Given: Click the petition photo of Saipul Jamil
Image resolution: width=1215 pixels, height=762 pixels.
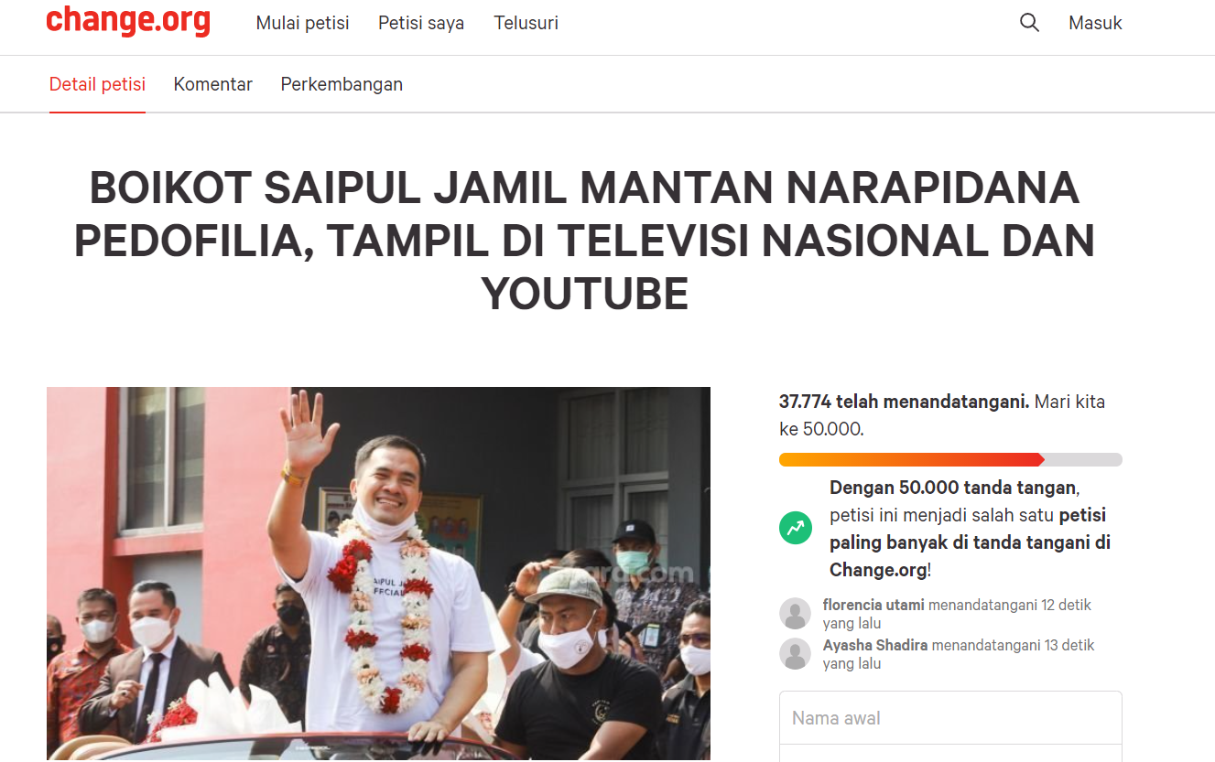Looking at the screenshot, I should pyautogui.click(x=378, y=574).
